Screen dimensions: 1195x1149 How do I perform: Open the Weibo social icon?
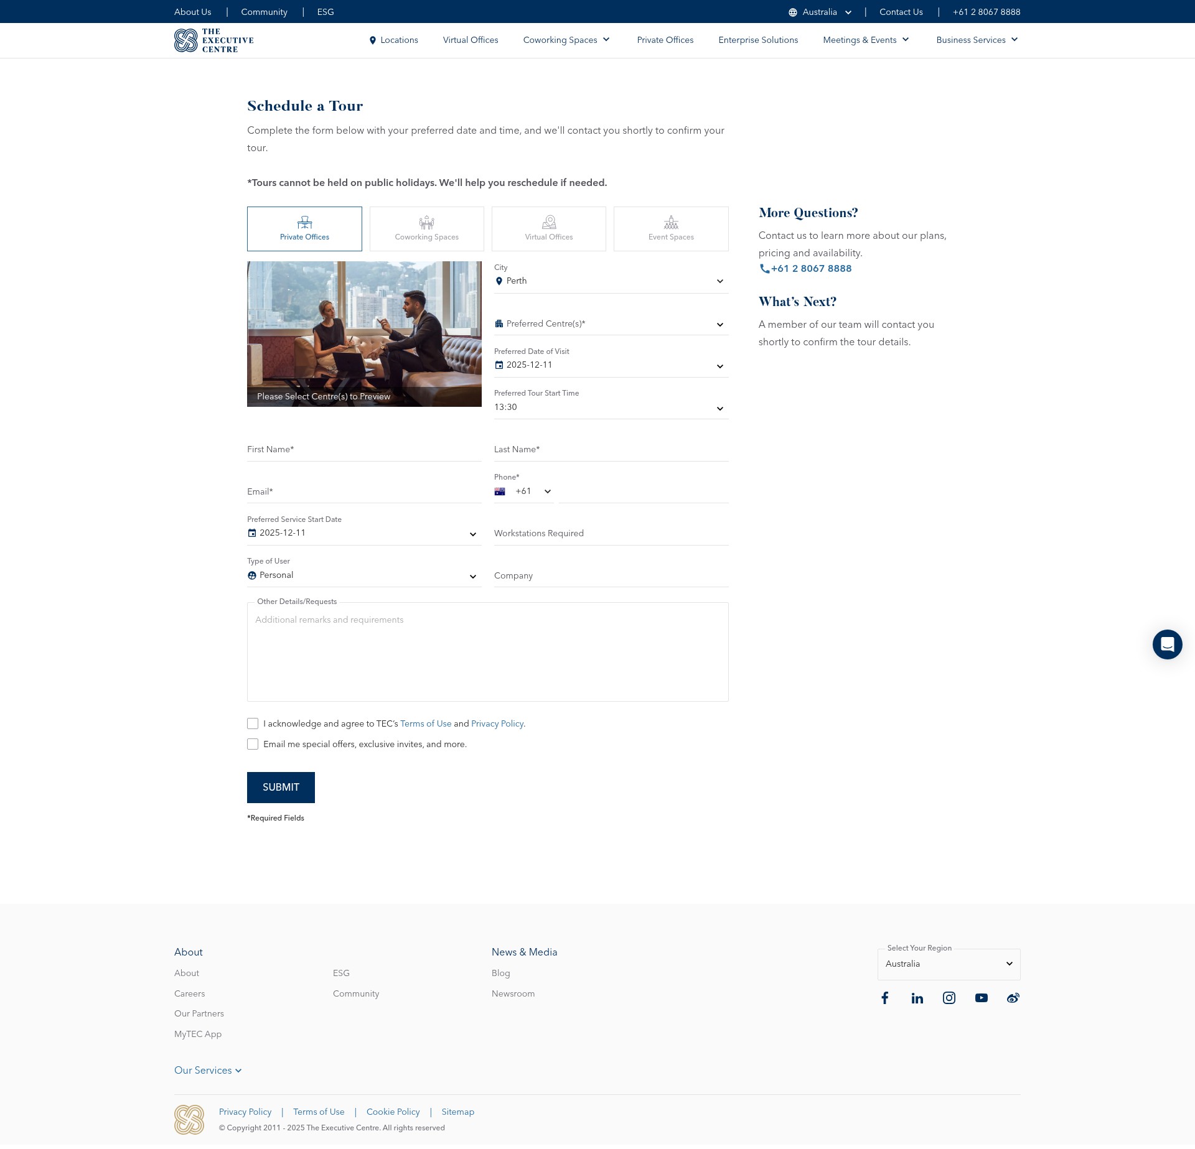tap(1013, 998)
